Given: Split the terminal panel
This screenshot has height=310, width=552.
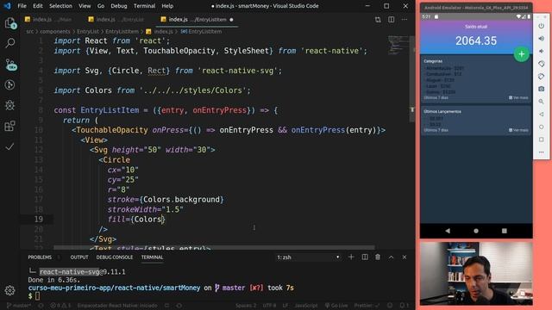Looking at the screenshot, I should (365, 257).
